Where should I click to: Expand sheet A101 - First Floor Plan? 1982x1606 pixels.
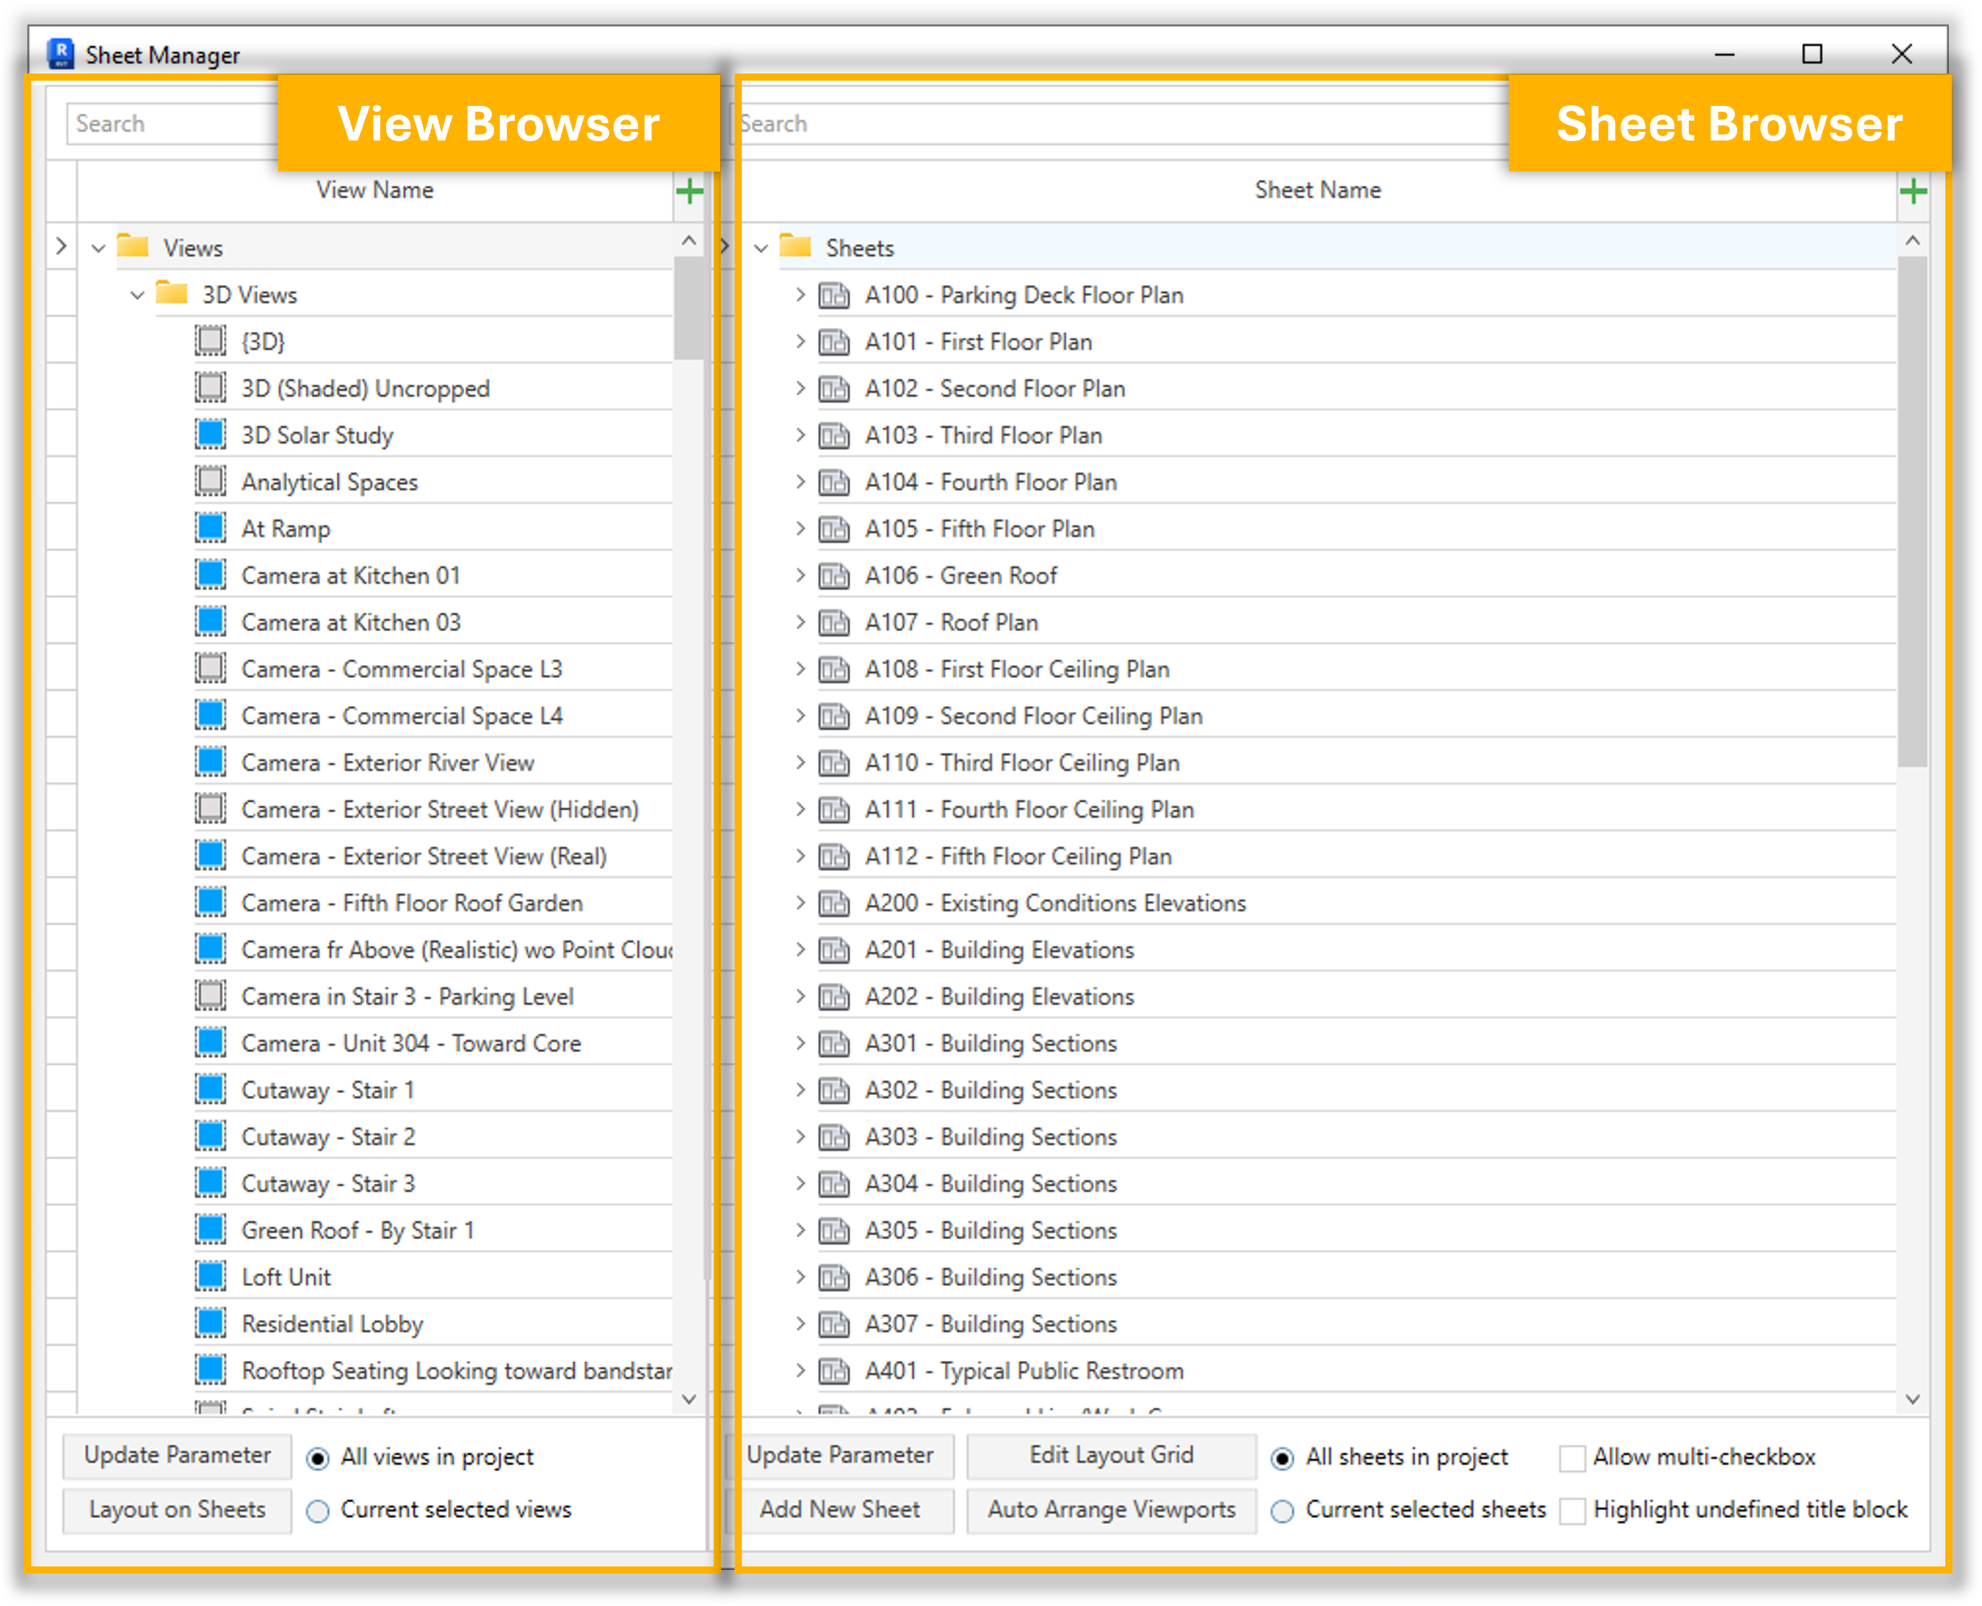click(x=800, y=342)
